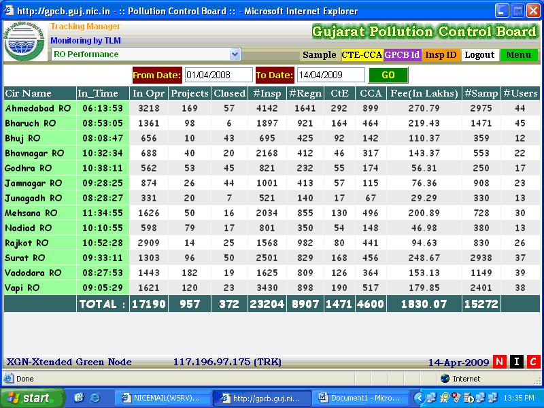This screenshot has height=408, width=544.
Task: Click the green GO button
Action: pos(388,75)
